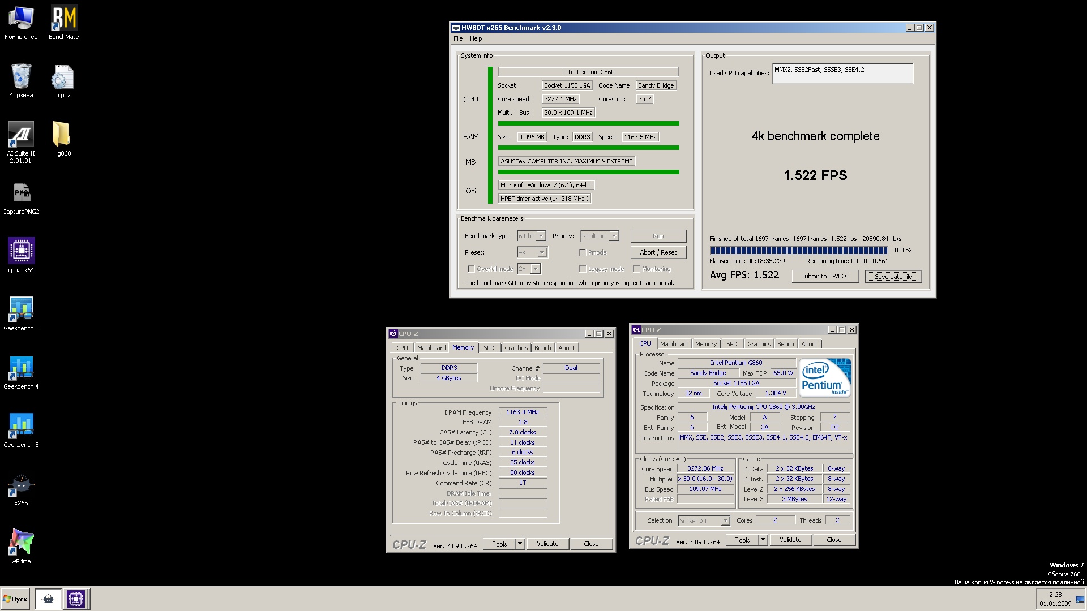Open Overkill mode 2x dropdown
This screenshot has height=611, width=1087.
point(536,269)
